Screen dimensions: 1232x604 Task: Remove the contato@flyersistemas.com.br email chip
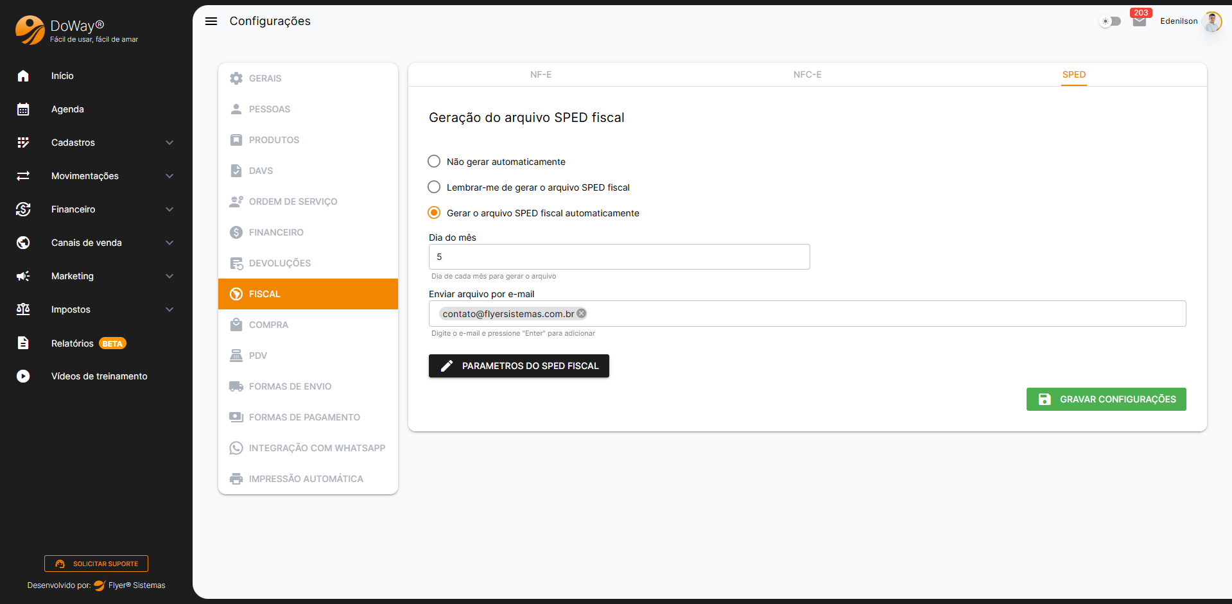tap(581, 313)
